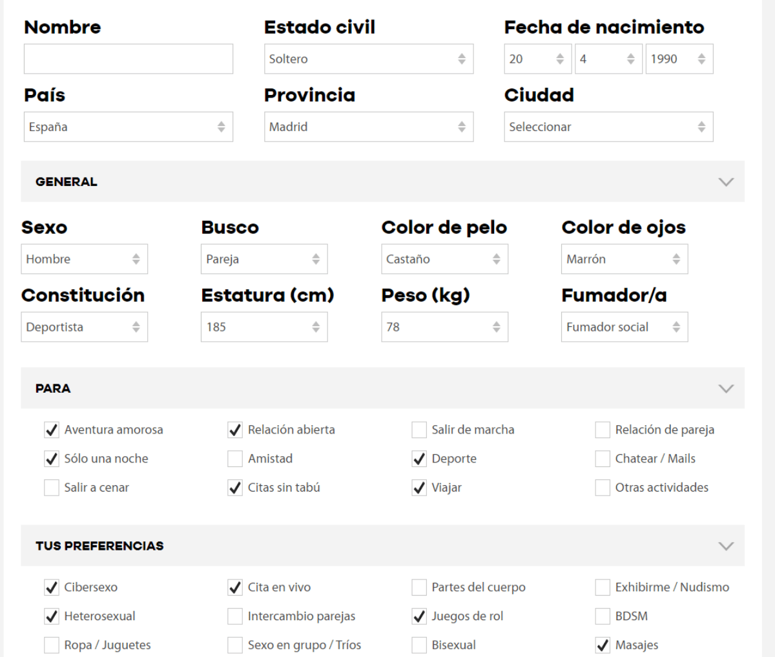This screenshot has height=657, width=775.
Task: Select the Ciudad dropdown
Action: tap(608, 127)
